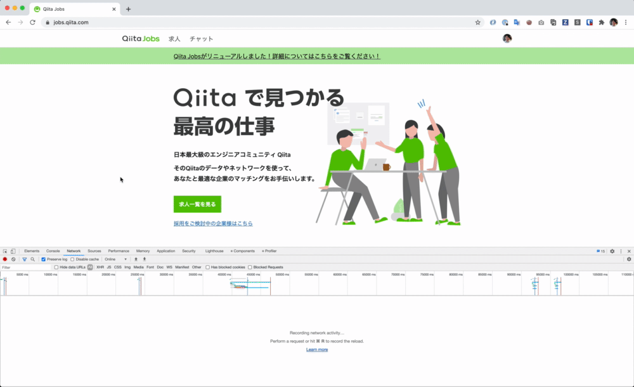Click the issues counter showing 15

(601, 251)
